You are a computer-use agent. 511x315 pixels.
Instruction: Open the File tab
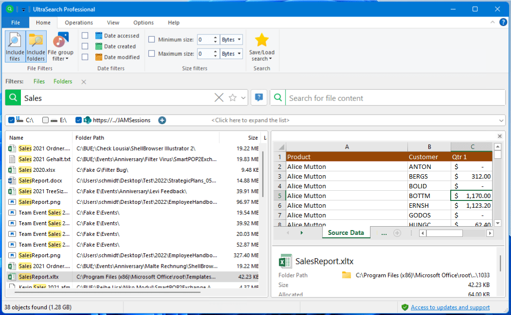16,22
